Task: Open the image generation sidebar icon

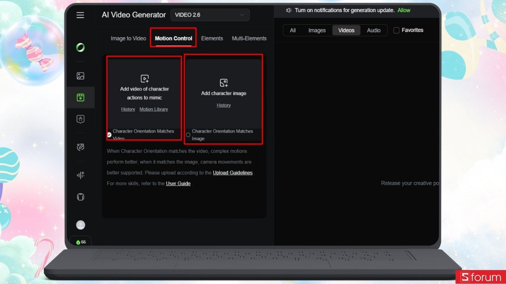Action: tap(81, 76)
